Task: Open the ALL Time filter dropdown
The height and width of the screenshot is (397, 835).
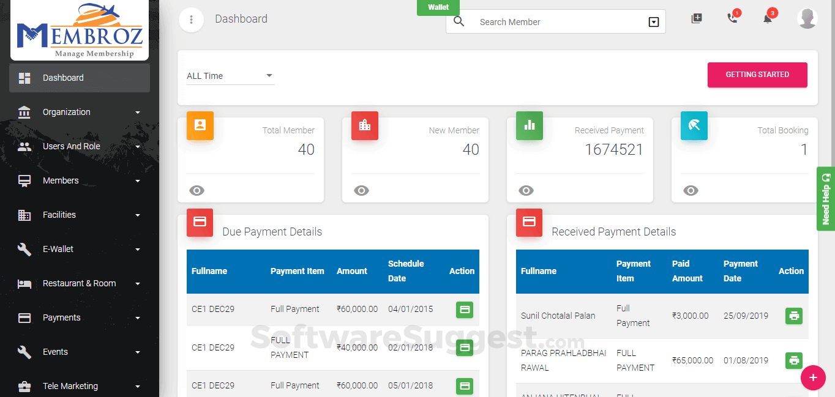Action: click(230, 75)
